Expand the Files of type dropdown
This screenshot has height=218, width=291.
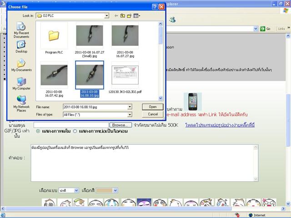pyautogui.click(x=130, y=114)
